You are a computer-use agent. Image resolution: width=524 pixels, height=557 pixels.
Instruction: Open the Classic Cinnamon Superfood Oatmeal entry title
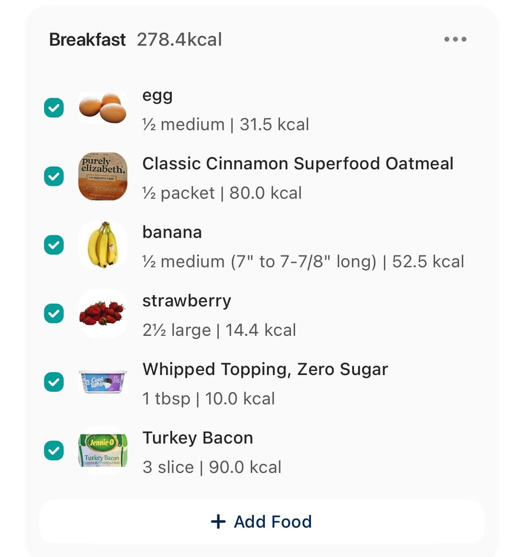pyautogui.click(x=298, y=164)
